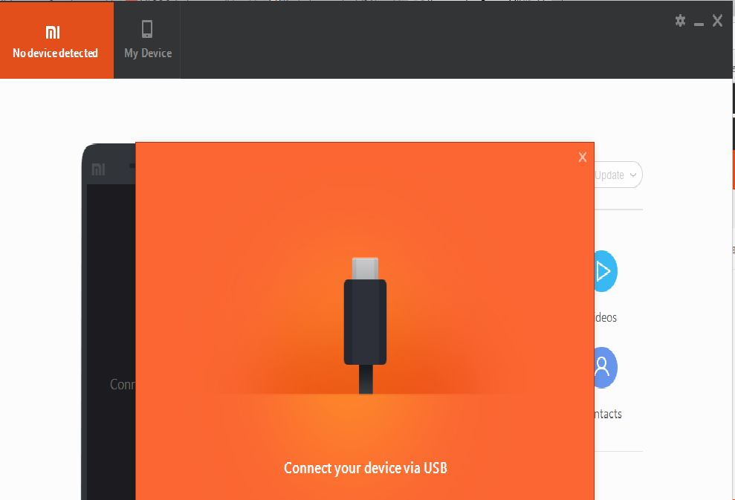Viewport: 735px width, 500px height.
Task: Click the Contacts text label
Action: pos(607,414)
